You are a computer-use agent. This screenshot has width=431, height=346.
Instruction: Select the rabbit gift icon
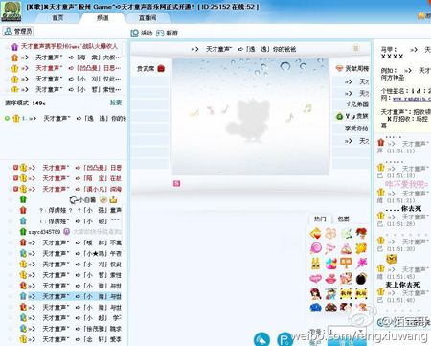315,264
